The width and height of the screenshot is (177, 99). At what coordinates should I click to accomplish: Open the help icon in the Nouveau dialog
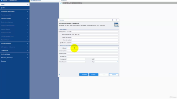[59, 75]
